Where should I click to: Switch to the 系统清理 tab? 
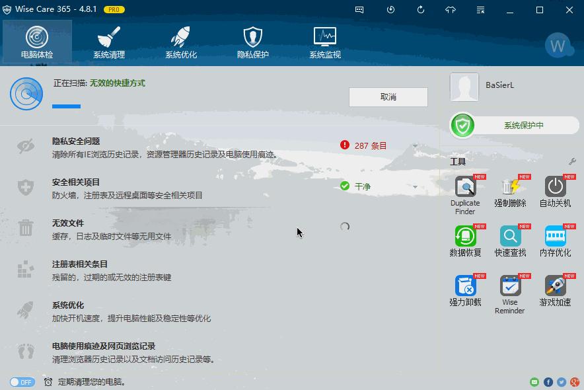109,42
